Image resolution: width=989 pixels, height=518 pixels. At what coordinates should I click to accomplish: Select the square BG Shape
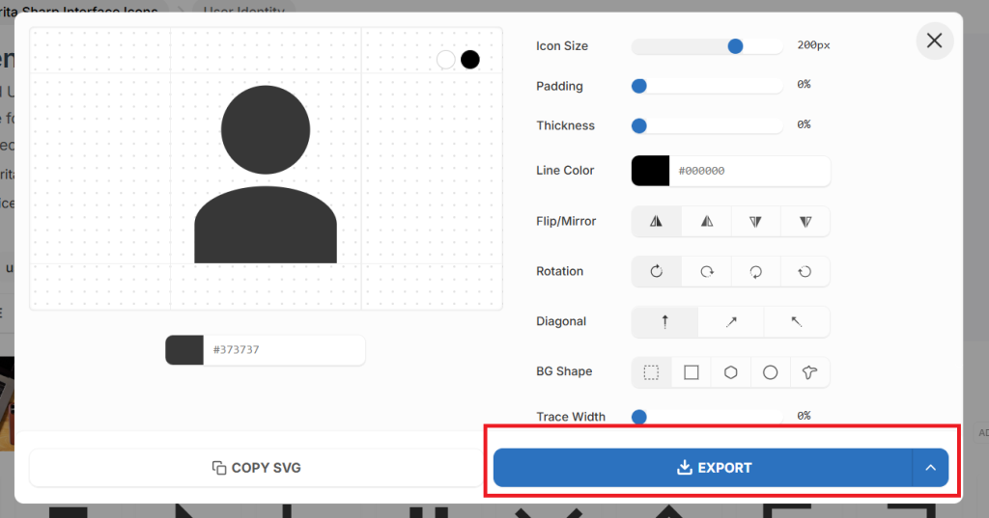692,371
